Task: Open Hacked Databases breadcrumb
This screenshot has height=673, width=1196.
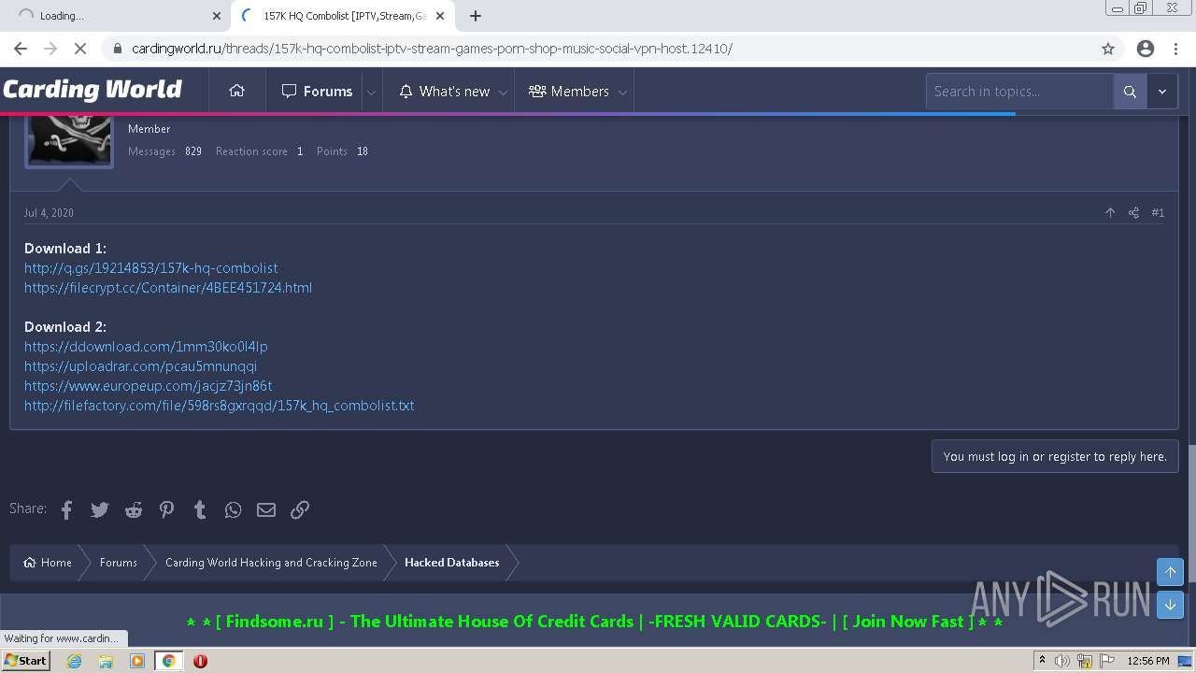Action: coord(451,562)
